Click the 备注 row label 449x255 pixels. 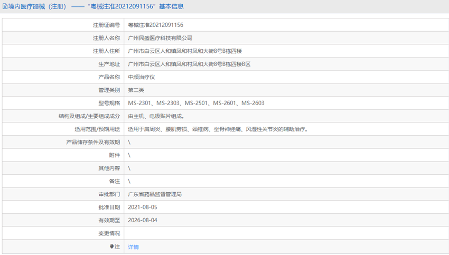[x=115, y=181]
